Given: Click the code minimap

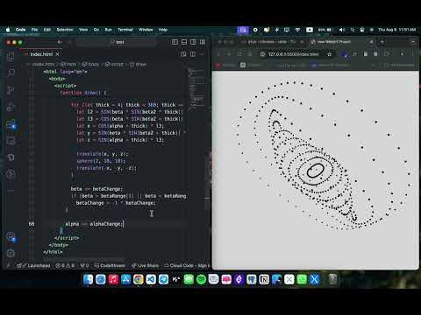Looking at the screenshot, I should pos(196,89).
